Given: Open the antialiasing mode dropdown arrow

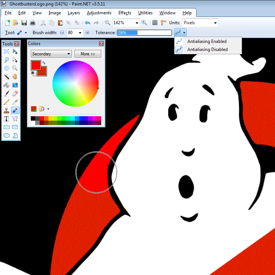Looking at the screenshot, I should 184,33.
